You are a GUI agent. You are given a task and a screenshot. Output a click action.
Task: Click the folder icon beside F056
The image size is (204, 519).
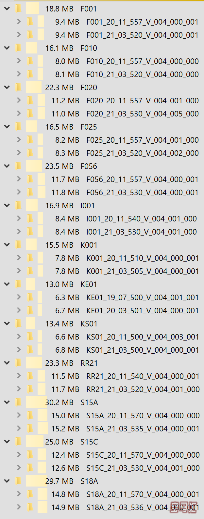coord(19,166)
